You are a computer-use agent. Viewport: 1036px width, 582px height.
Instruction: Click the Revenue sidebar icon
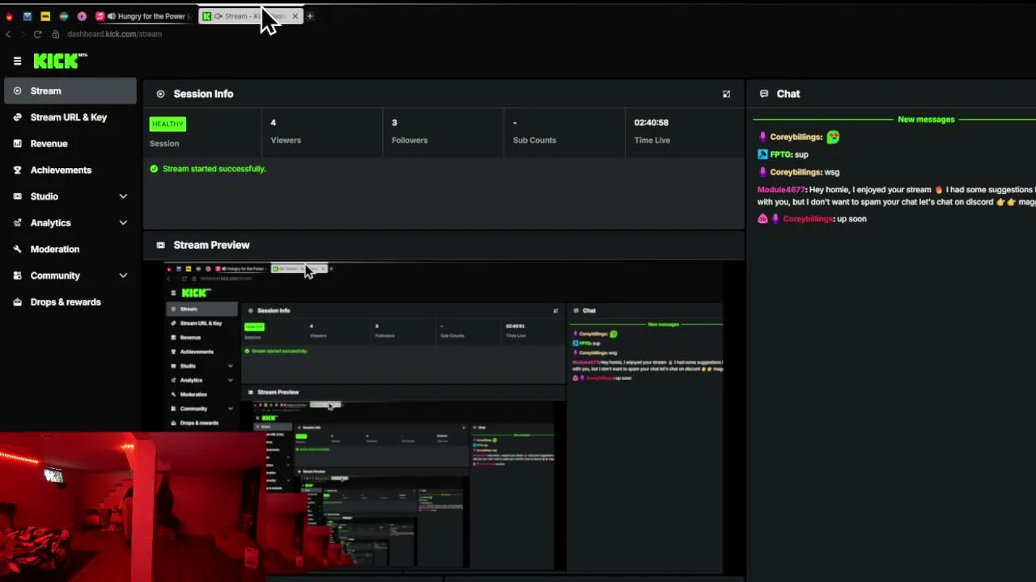click(x=17, y=144)
